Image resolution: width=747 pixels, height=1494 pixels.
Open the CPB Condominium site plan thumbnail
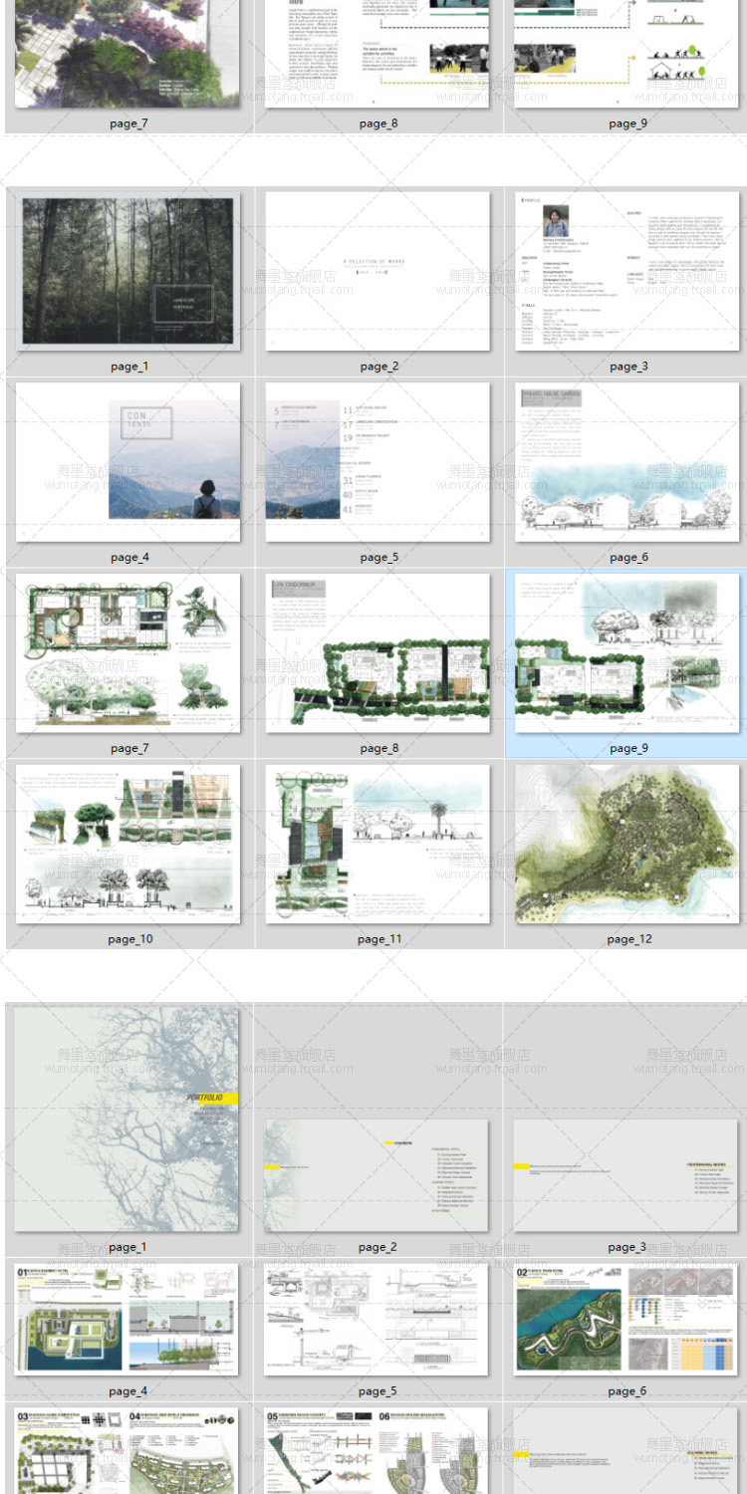377,652
